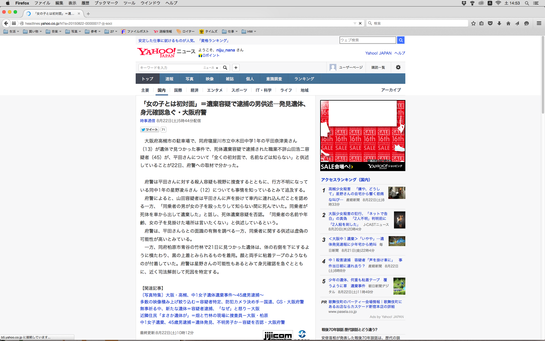Click the plus button beside keyword search
The height and width of the screenshot is (341, 545).
point(236,68)
